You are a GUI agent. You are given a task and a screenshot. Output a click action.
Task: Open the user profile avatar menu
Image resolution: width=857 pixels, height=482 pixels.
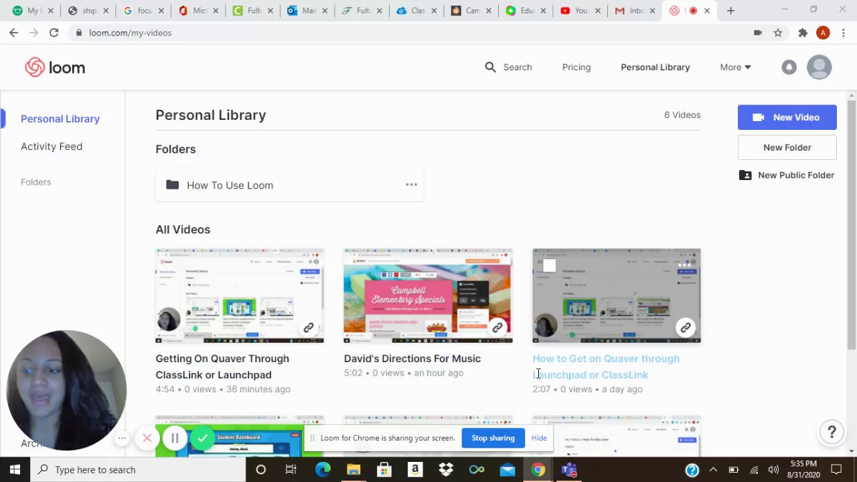(x=819, y=67)
